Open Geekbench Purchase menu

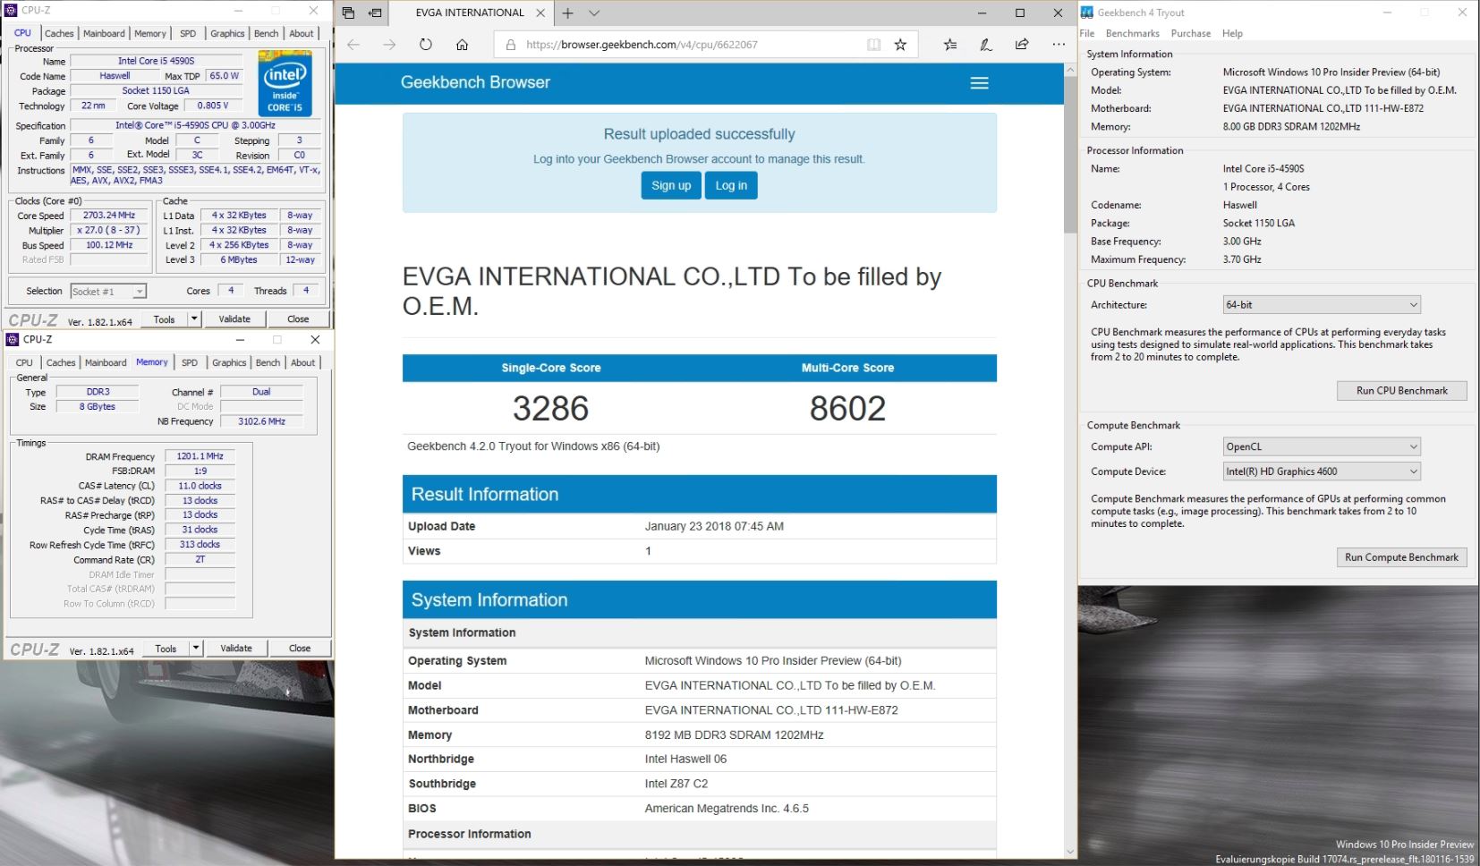click(x=1191, y=33)
